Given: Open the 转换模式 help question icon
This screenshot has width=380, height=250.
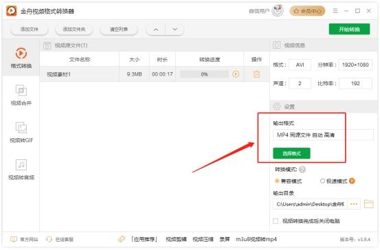Looking at the screenshot, I should pos(302,170).
